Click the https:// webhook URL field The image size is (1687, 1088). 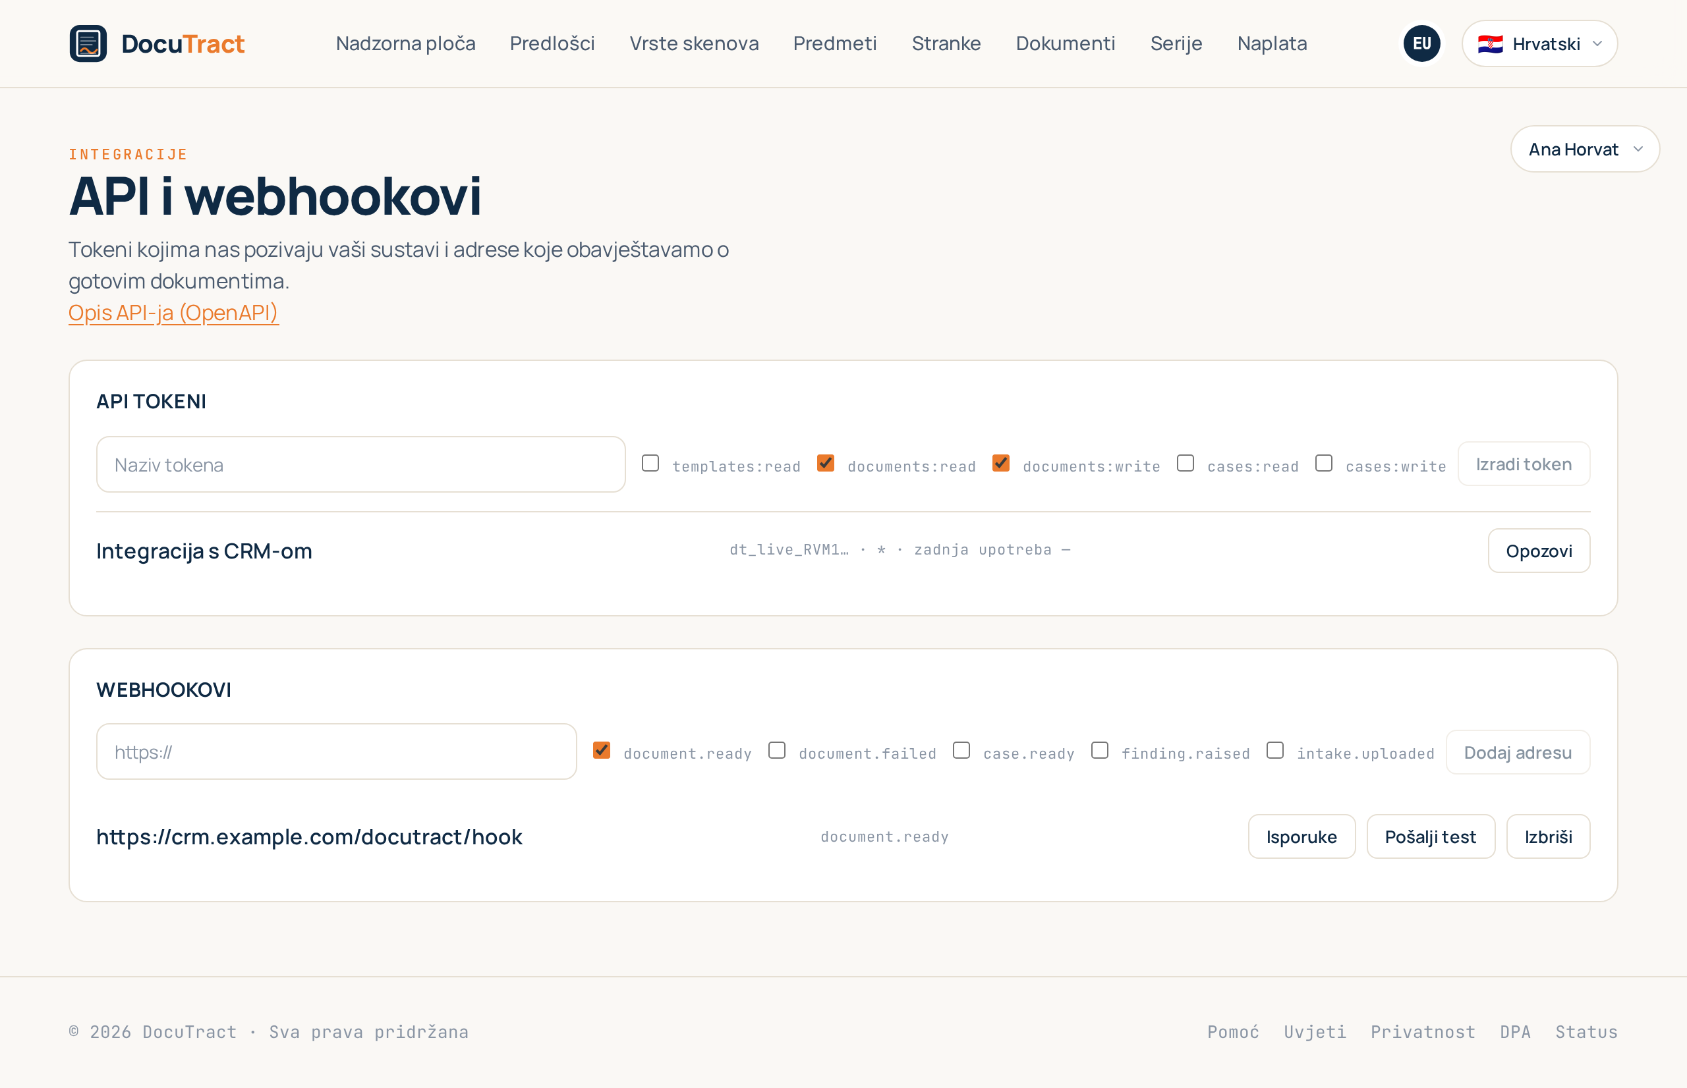(336, 751)
